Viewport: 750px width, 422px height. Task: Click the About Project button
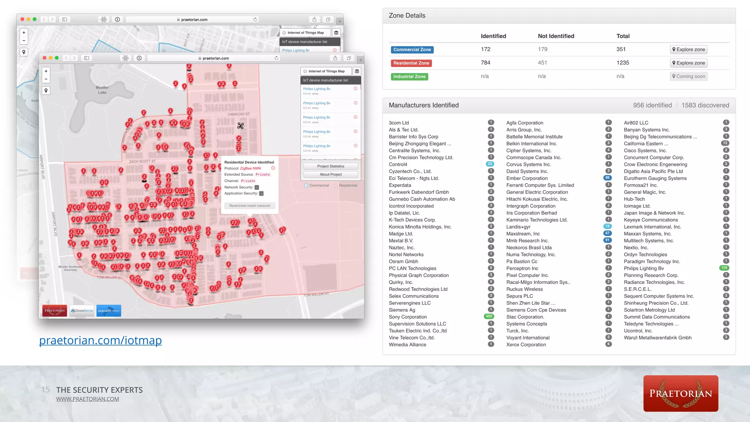[330, 174]
